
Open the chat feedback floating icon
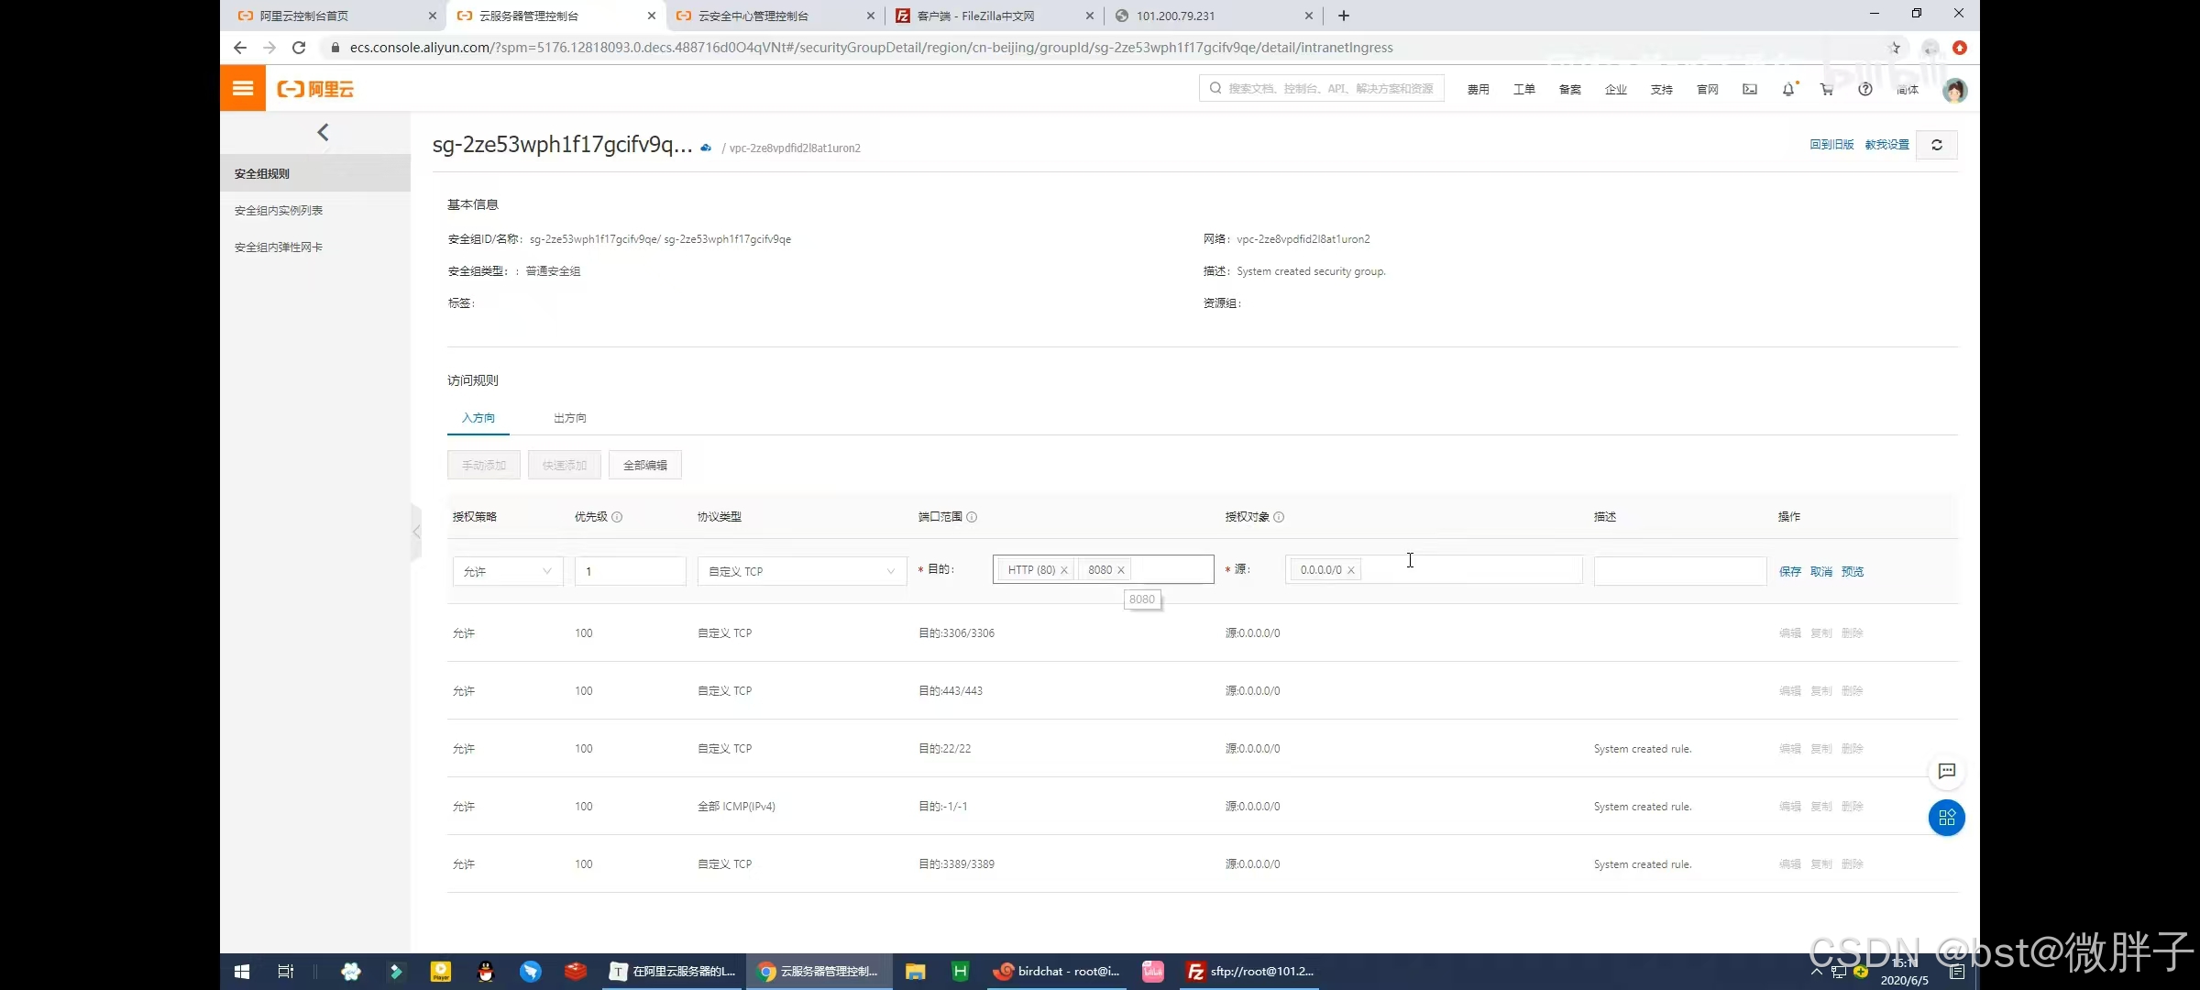pos(1946,771)
